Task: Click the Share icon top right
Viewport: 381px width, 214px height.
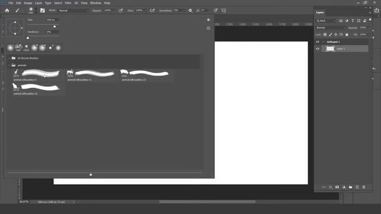Action: [x=377, y=11]
